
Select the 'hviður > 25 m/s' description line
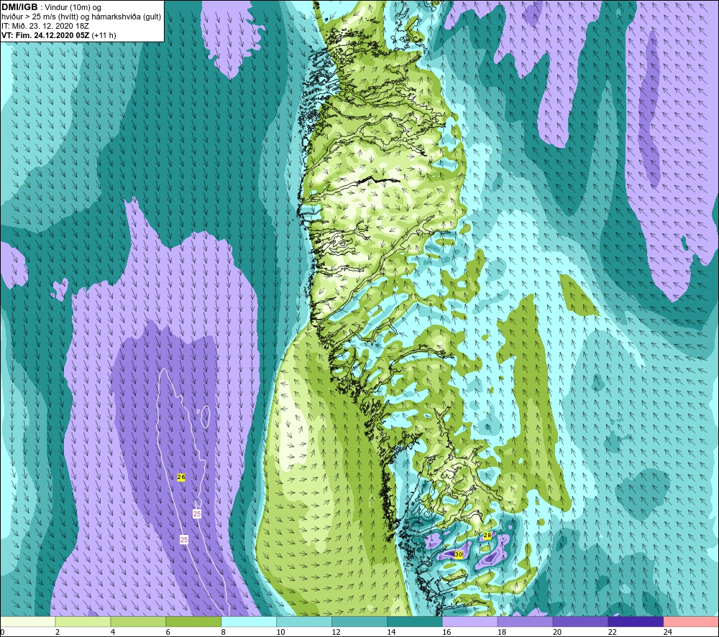[x=81, y=17]
